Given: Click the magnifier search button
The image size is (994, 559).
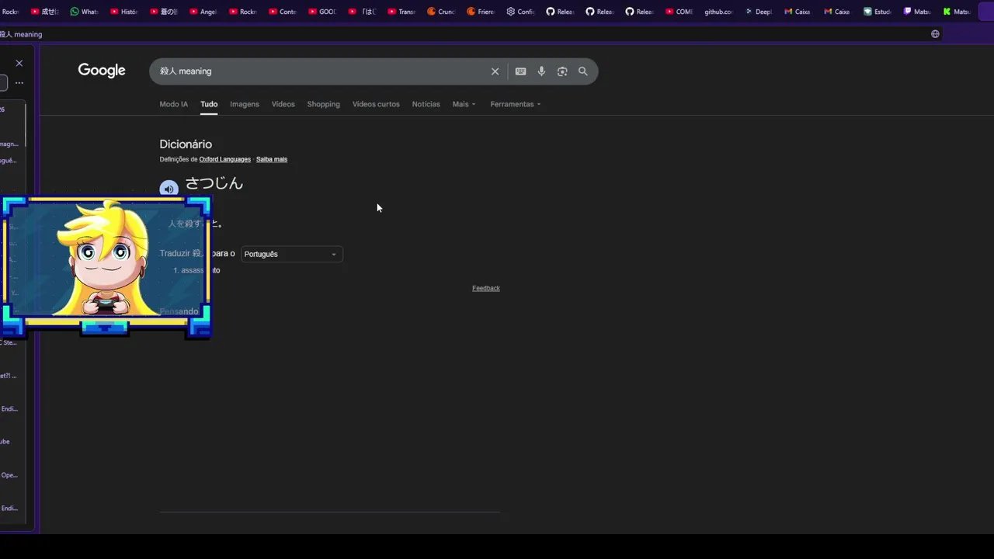Looking at the screenshot, I should pyautogui.click(x=583, y=71).
